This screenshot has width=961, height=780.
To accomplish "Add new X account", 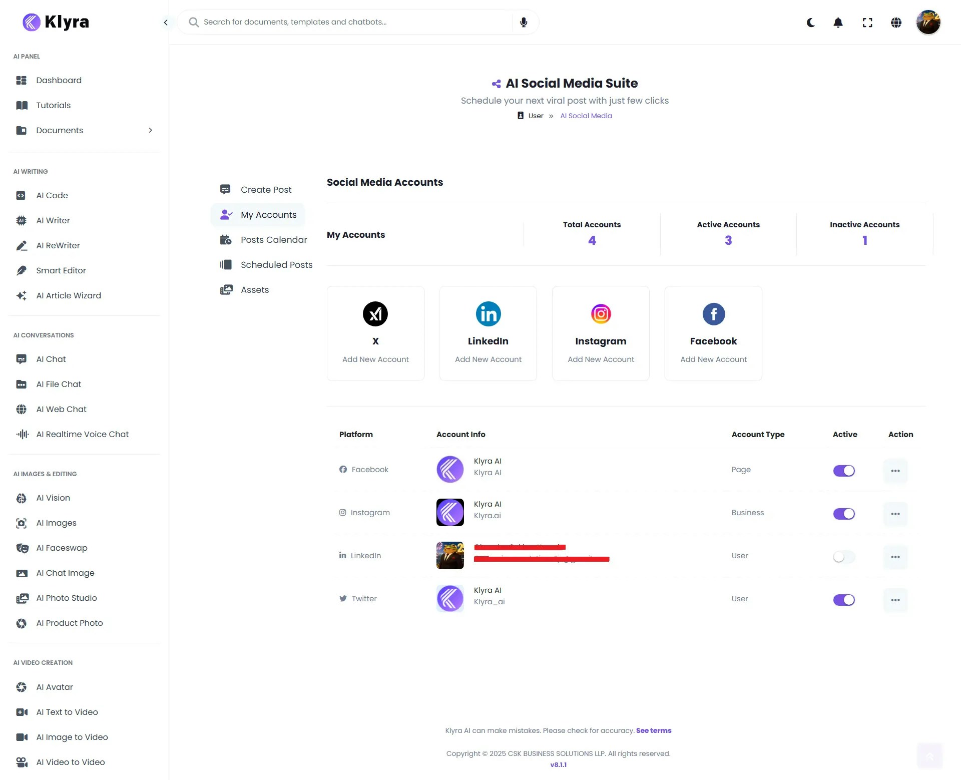I will pos(375,359).
